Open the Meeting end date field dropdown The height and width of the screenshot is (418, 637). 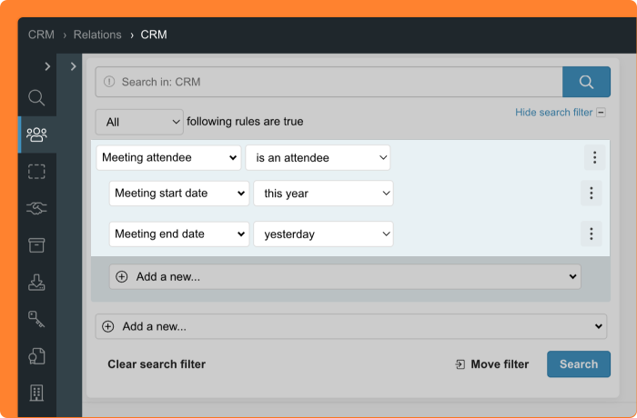coord(178,234)
